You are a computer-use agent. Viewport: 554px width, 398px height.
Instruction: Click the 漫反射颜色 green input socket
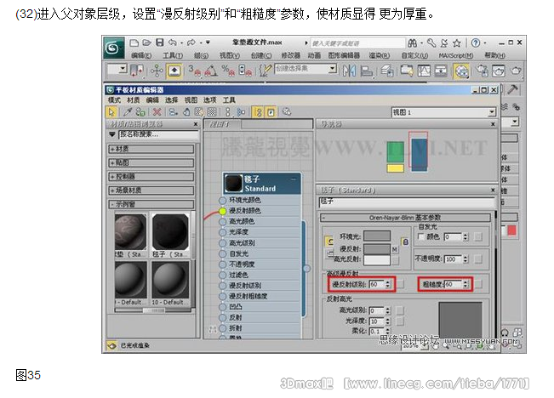click(222, 211)
